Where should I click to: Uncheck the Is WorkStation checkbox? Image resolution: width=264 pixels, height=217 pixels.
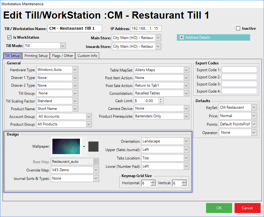tap(9, 37)
